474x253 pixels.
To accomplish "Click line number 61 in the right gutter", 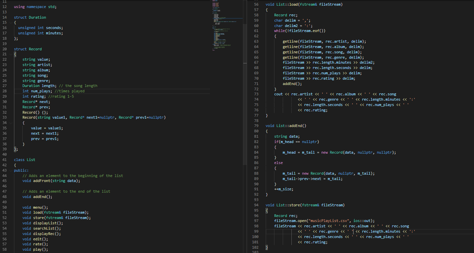I will pyautogui.click(x=256, y=30).
